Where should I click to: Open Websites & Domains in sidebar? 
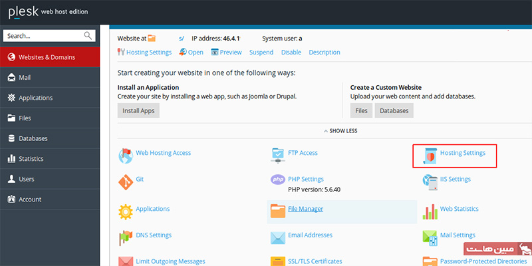[x=47, y=57]
